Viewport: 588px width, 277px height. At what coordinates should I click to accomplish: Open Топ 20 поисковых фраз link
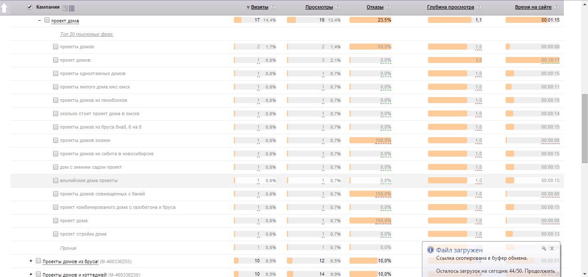[87, 34]
